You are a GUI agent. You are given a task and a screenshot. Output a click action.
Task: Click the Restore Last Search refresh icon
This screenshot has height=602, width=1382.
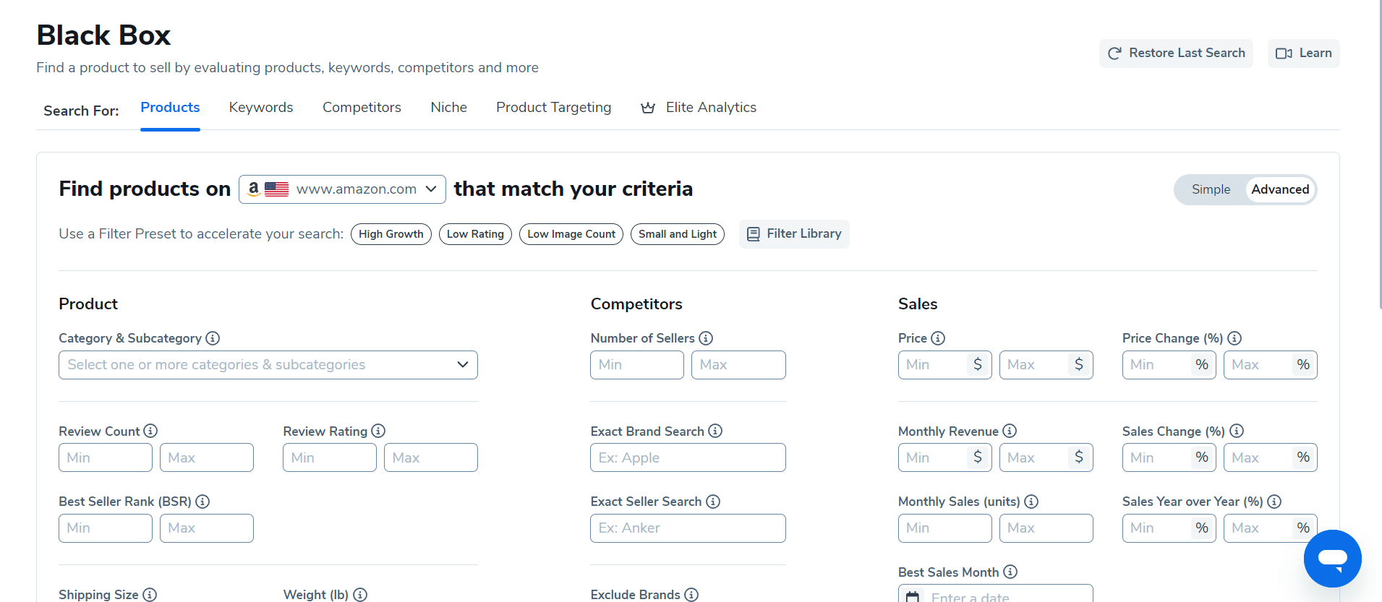[1114, 53]
